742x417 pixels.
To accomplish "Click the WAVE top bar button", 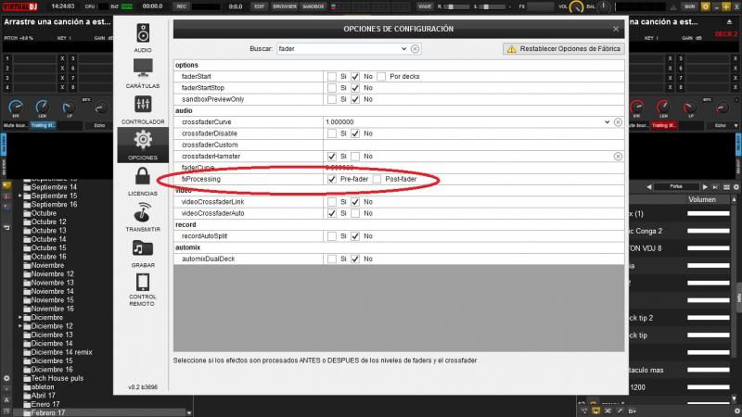I will (425, 6).
